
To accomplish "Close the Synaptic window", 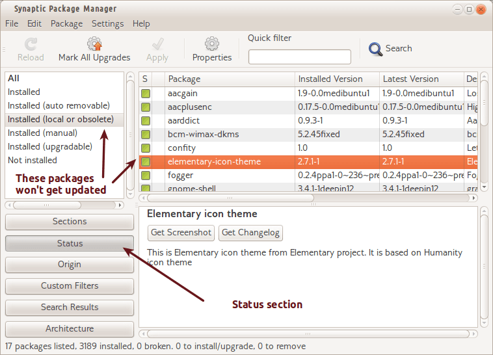I will pyautogui.click(x=481, y=9).
